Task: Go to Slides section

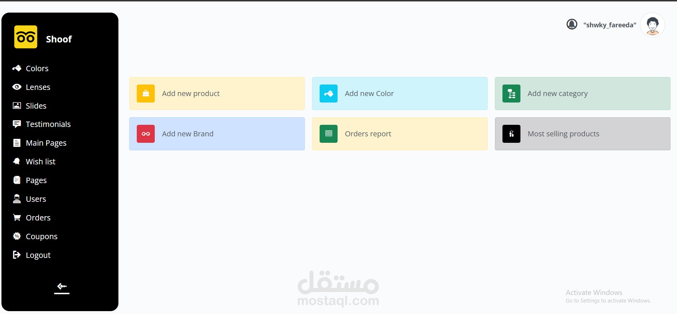Action: click(36, 106)
